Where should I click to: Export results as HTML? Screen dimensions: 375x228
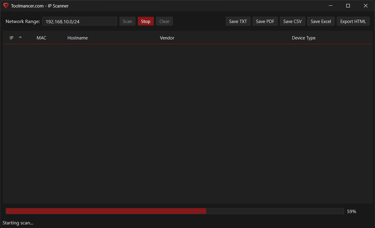[353, 21]
